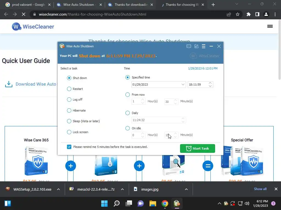The height and width of the screenshot is (210, 281).
Task: Close the Chrome downloads bar
Action: click(276, 189)
